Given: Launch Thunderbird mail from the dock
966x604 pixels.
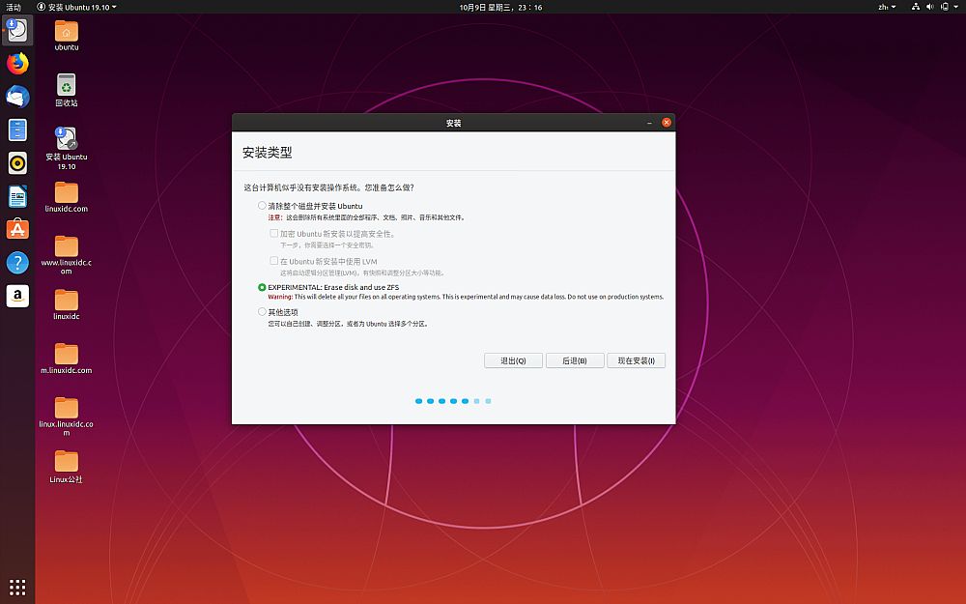Looking at the screenshot, I should pos(17,97).
